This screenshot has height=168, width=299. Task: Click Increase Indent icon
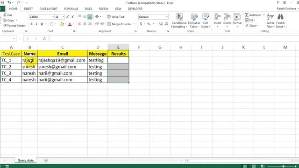pos(102,24)
